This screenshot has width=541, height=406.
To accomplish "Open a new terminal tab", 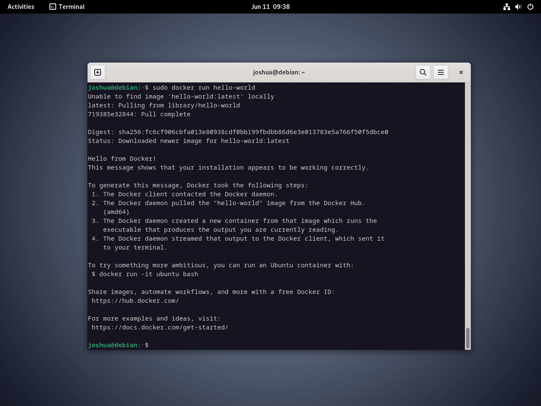I will [x=98, y=72].
